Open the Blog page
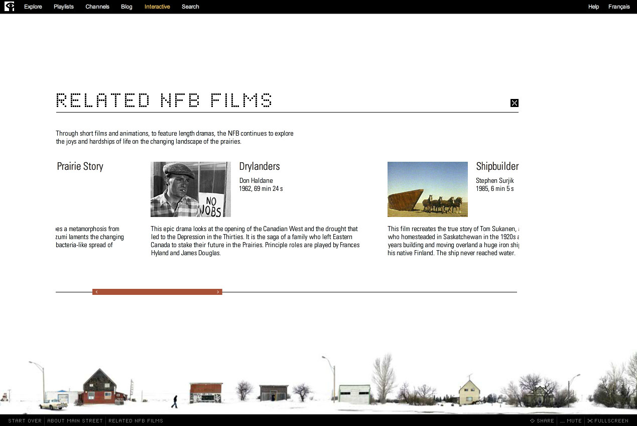The width and height of the screenshot is (637, 426). [126, 7]
